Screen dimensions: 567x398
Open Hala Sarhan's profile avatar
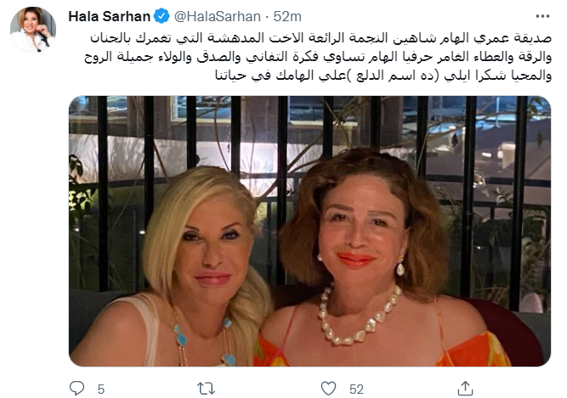(33, 29)
